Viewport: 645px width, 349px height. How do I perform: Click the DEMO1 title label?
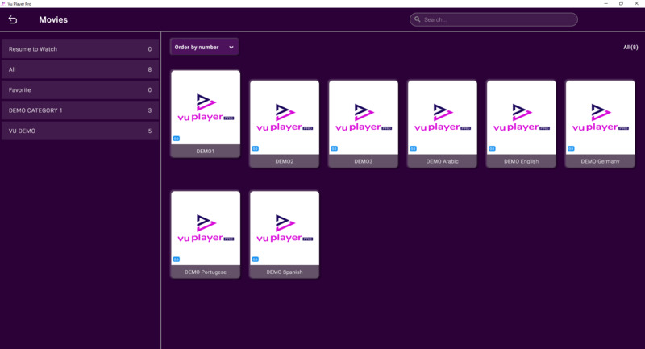click(206, 152)
